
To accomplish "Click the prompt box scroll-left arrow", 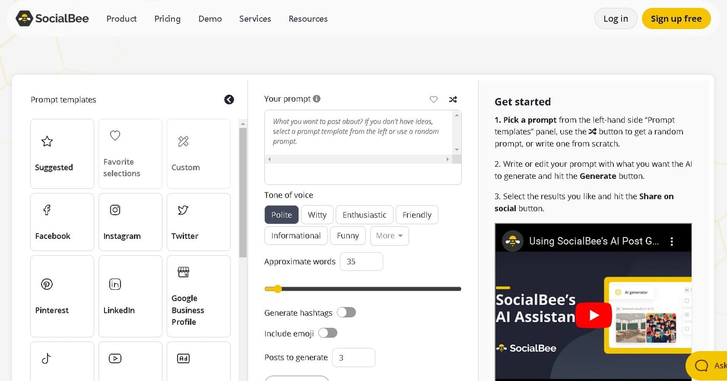I will click(269, 159).
